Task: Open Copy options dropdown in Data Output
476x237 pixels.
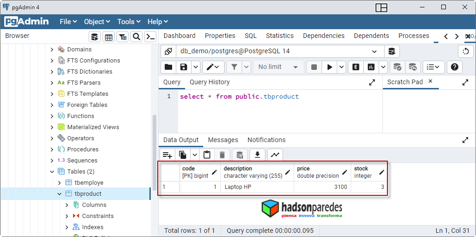Action: pos(195,155)
